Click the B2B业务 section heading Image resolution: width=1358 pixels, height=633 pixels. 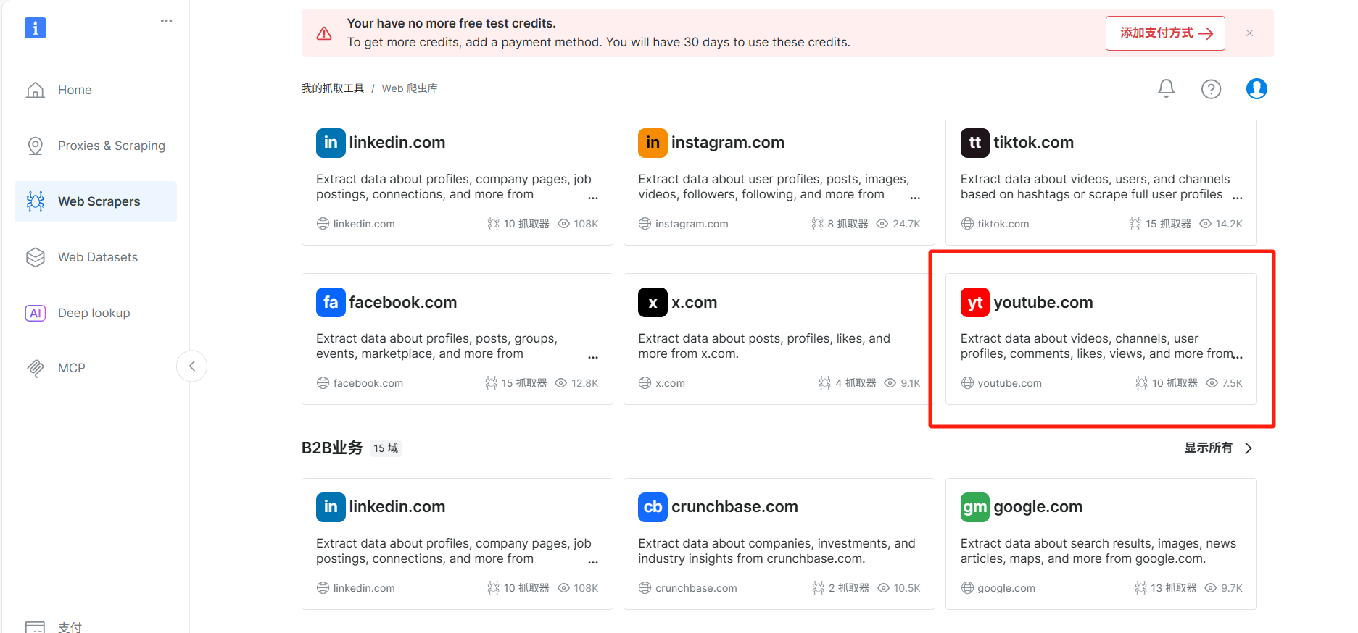pos(332,448)
